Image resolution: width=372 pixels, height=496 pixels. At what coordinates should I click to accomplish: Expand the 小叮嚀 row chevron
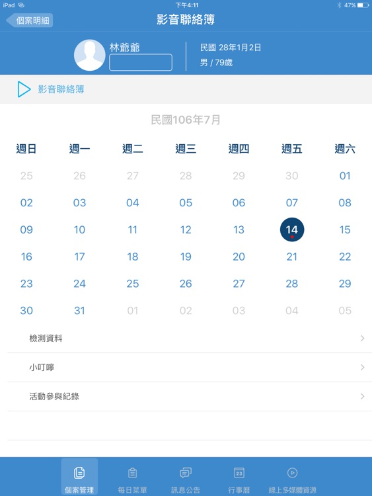pos(363,367)
